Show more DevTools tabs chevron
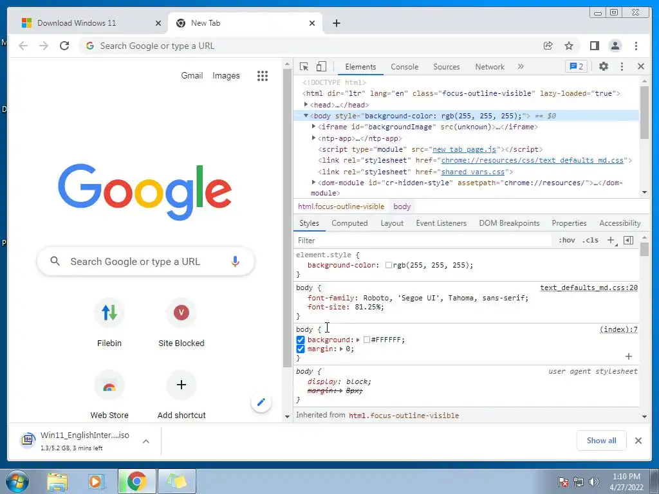Image resolution: width=659 pixels, height=494 pixels. point(521,66)
